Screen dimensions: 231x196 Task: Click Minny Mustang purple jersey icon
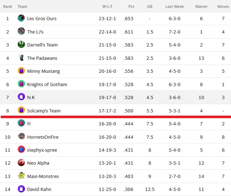pos(21,71)
